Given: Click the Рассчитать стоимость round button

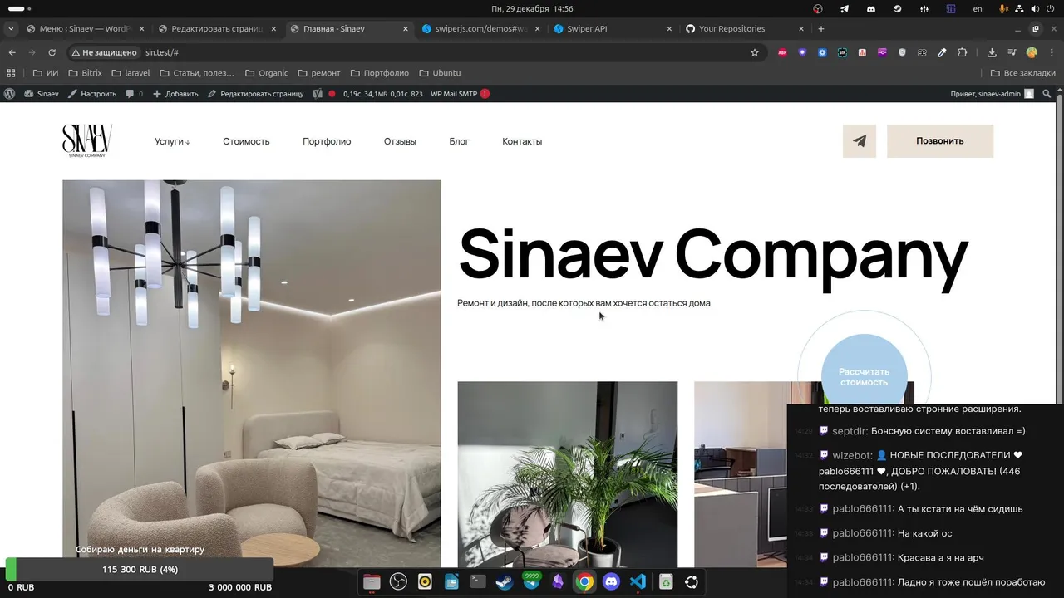Looking at the screenshot, I should 864,377.
